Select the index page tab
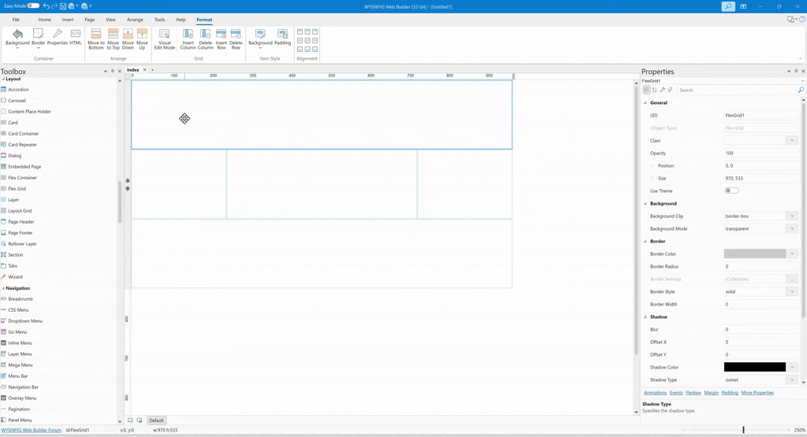The height and width of the screenshot is (437, 807). 132,69
